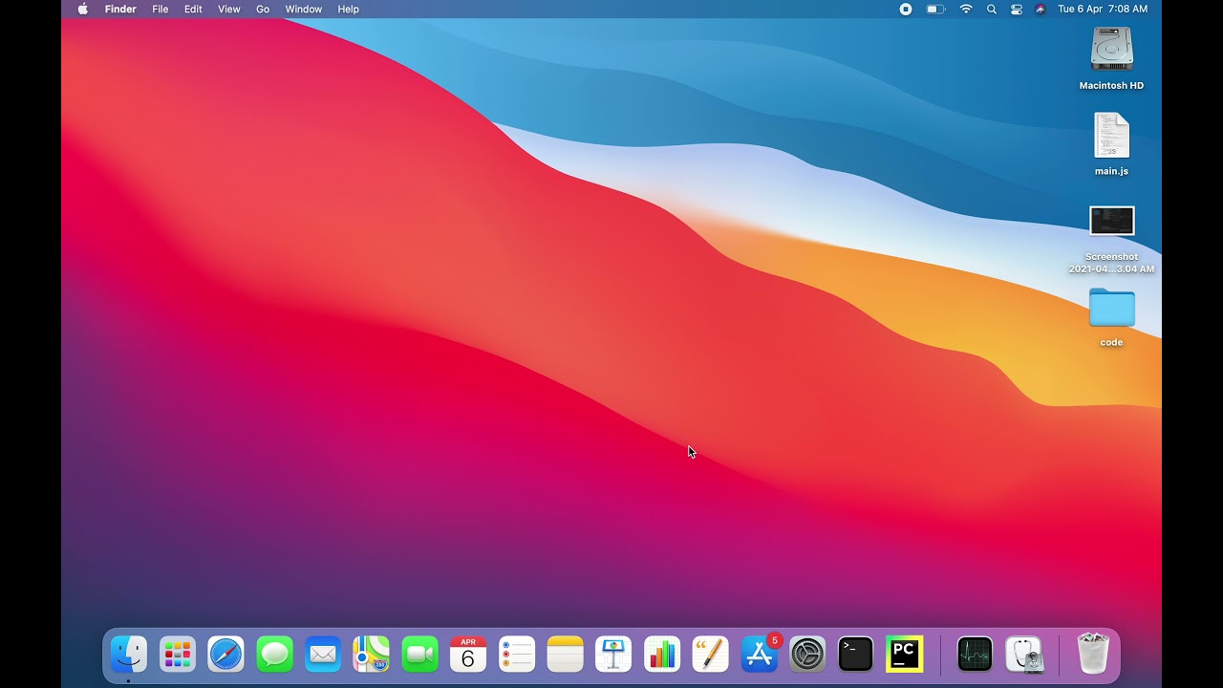The width and height of the screenshot is (1223, 688).
Task: Select the code folder on desktop
Action: click(x=1111, y=308)
